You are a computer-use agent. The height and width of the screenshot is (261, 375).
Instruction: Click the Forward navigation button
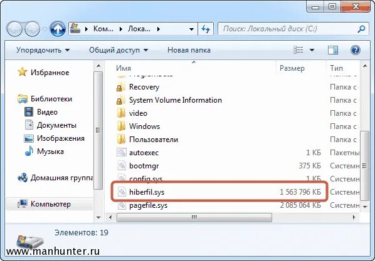(32, 29)
